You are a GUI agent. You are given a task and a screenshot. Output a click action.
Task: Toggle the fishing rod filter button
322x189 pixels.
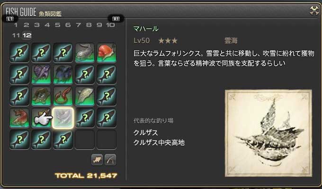click(110, 160)
